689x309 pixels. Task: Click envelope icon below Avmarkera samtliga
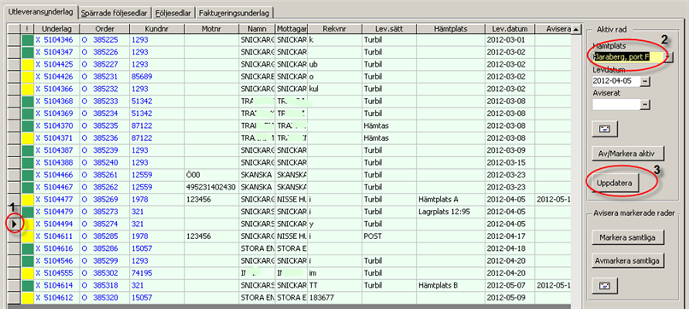[x=605, y=285]
